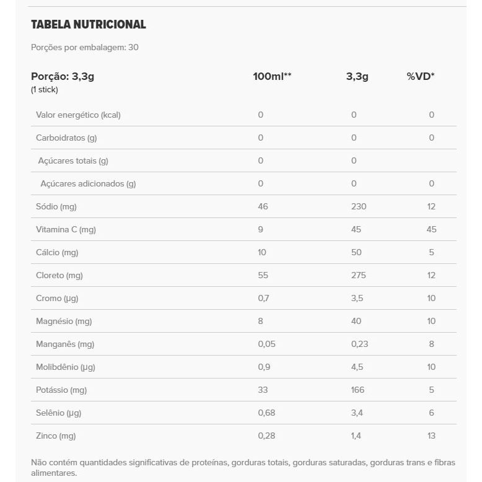Select the 'Manganês (mg)' row label
This screenshot has height=482, width=482.
pos(65,344)
